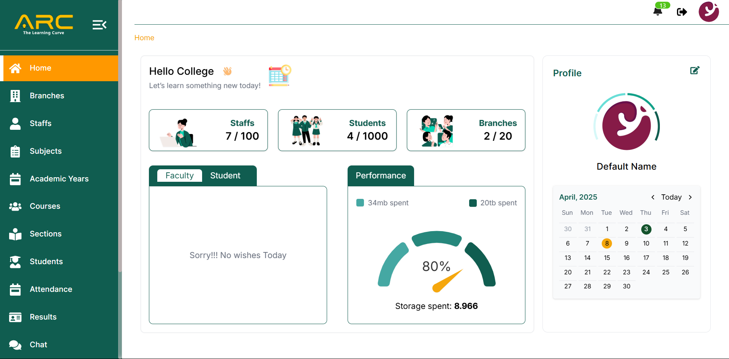Go to next month in calendar

(x=690, y=197)
